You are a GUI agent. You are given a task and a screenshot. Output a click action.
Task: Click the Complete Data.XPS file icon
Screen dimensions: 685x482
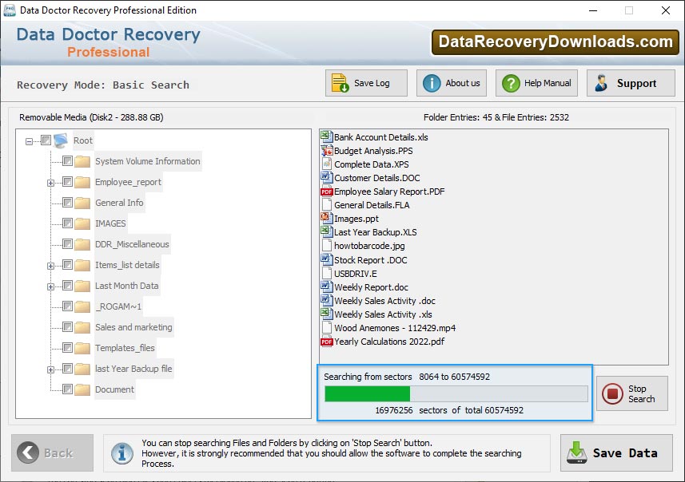[326, 164]
